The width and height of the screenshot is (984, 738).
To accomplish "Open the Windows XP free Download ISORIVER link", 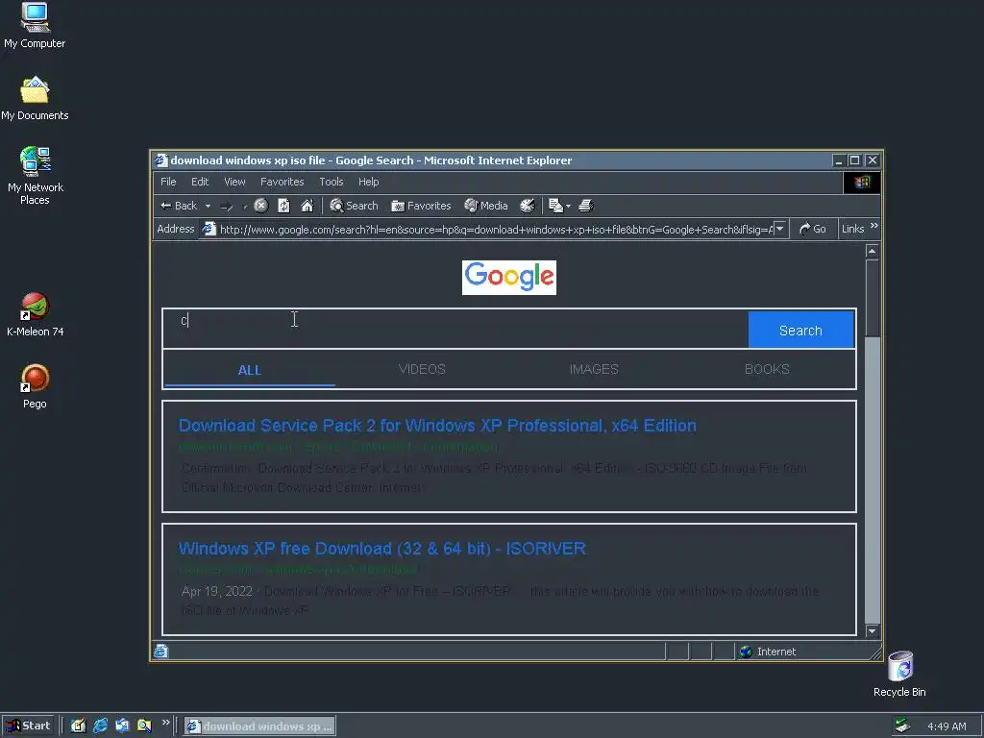I will [382, 549].
